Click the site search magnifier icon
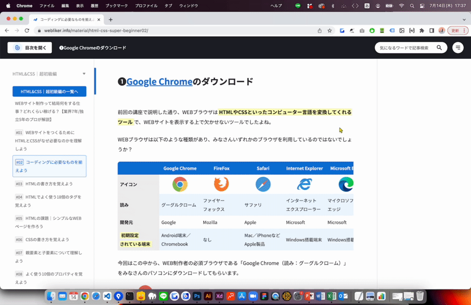471x305 pixels. pyautogui.click(x=439, y=48)
